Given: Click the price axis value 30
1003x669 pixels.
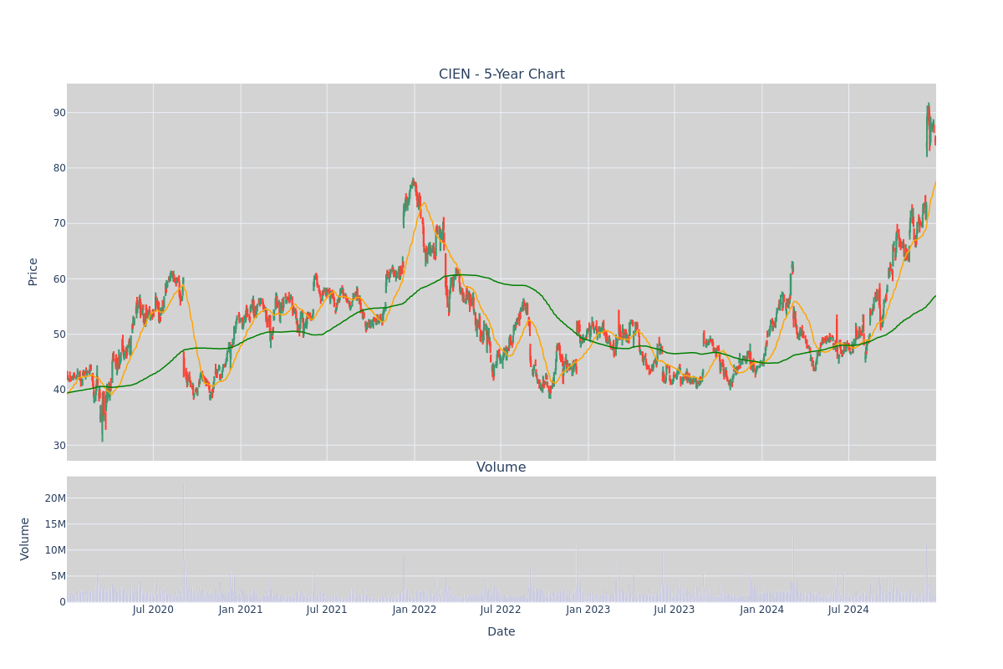Looking at the screenshot, I should point(59,446).
